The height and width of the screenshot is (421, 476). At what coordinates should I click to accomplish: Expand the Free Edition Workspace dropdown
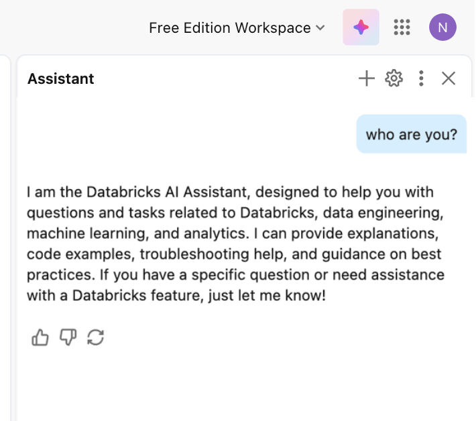[x=237, y=28]
